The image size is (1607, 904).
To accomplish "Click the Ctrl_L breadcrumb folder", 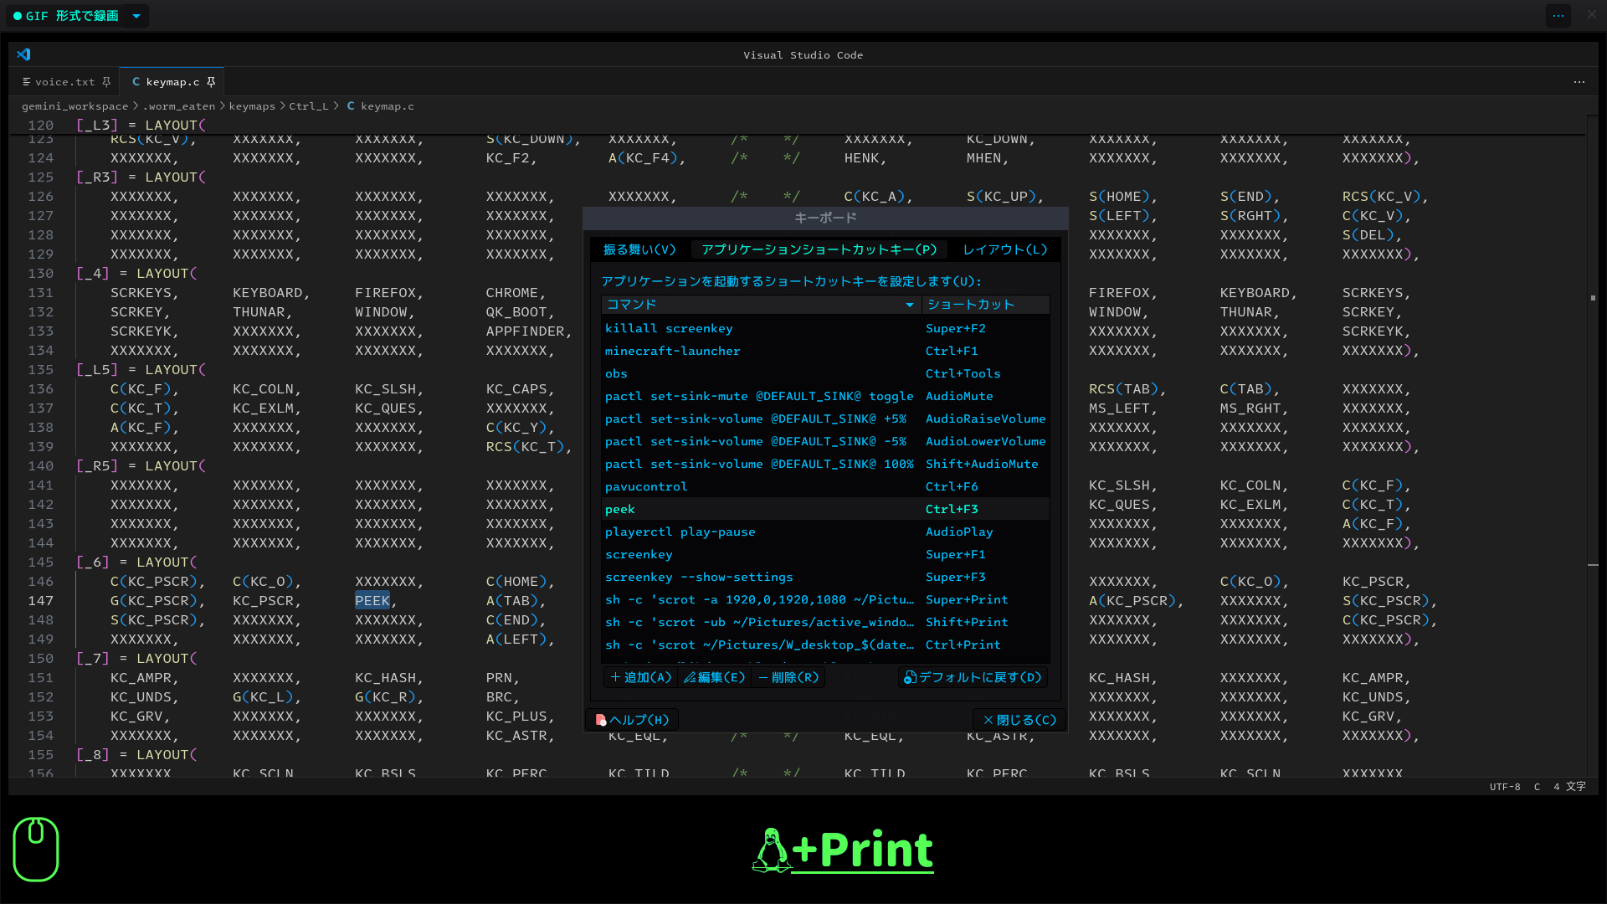I will tap(308, 106).
